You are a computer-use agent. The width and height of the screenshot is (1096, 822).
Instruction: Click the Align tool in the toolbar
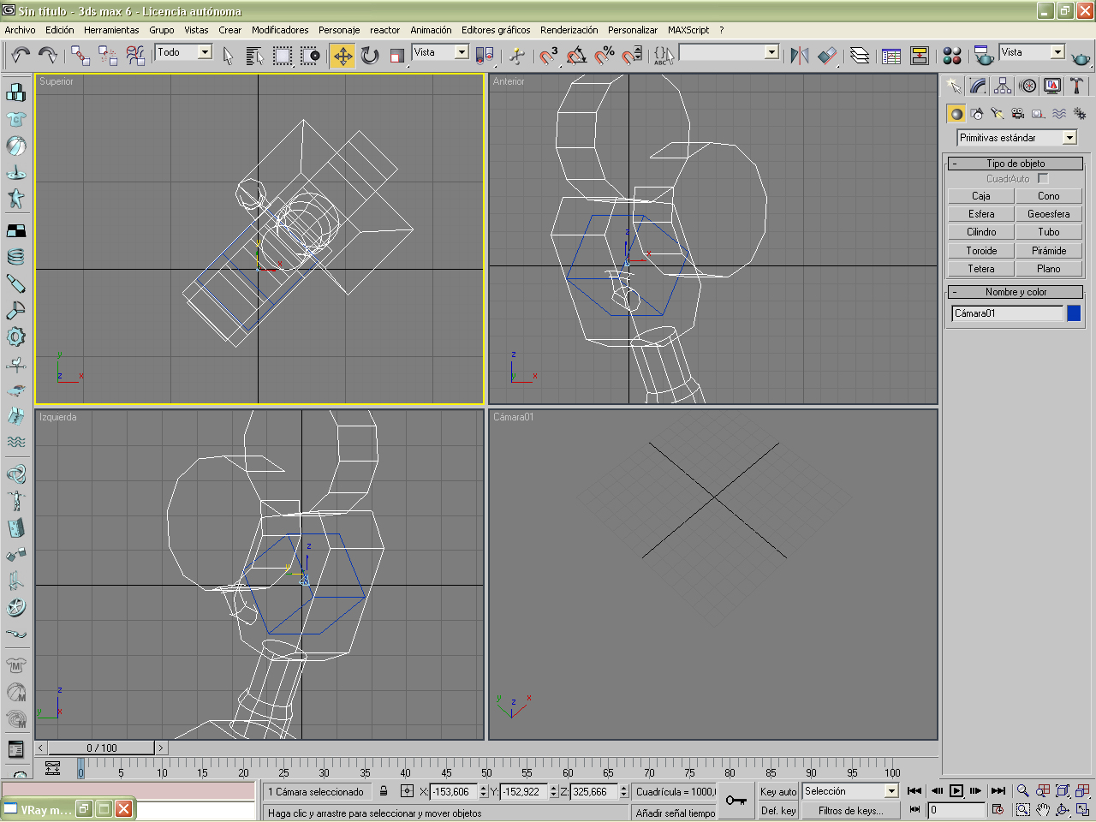[827, 56]
